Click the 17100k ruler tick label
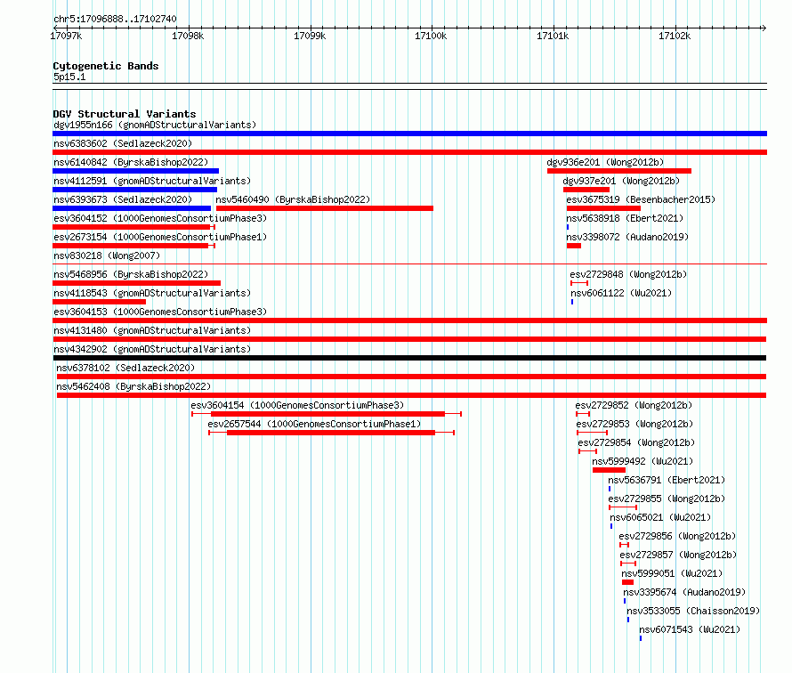 (431, 36)
